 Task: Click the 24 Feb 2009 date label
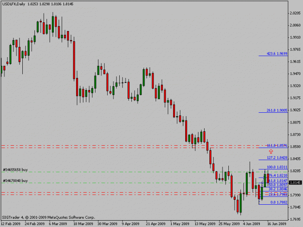pyautogui.click(x=34, y=224)
